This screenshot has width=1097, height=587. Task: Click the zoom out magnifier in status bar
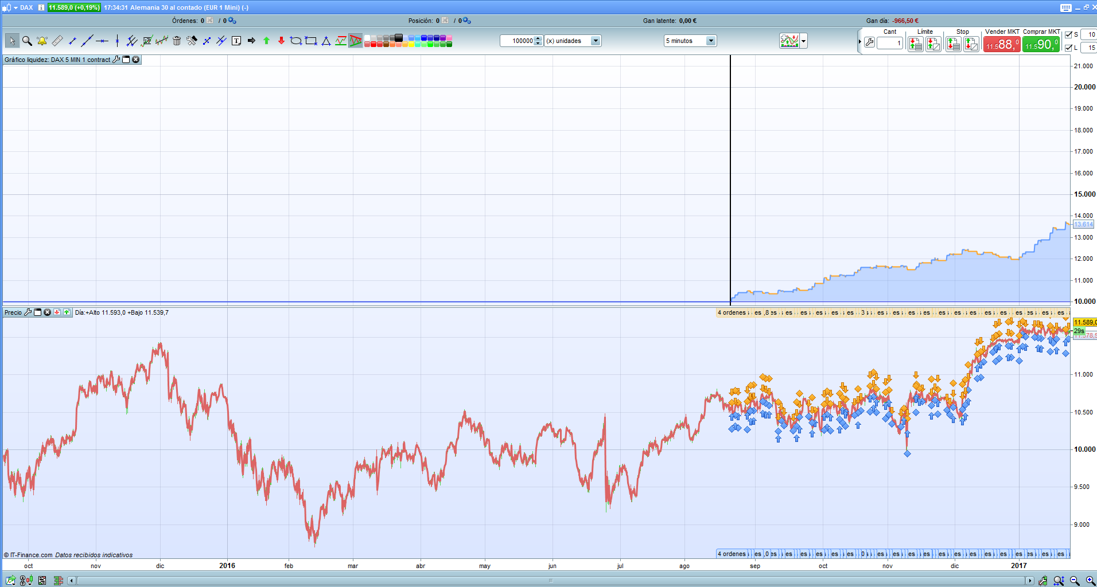click(x=1075, y=581)
